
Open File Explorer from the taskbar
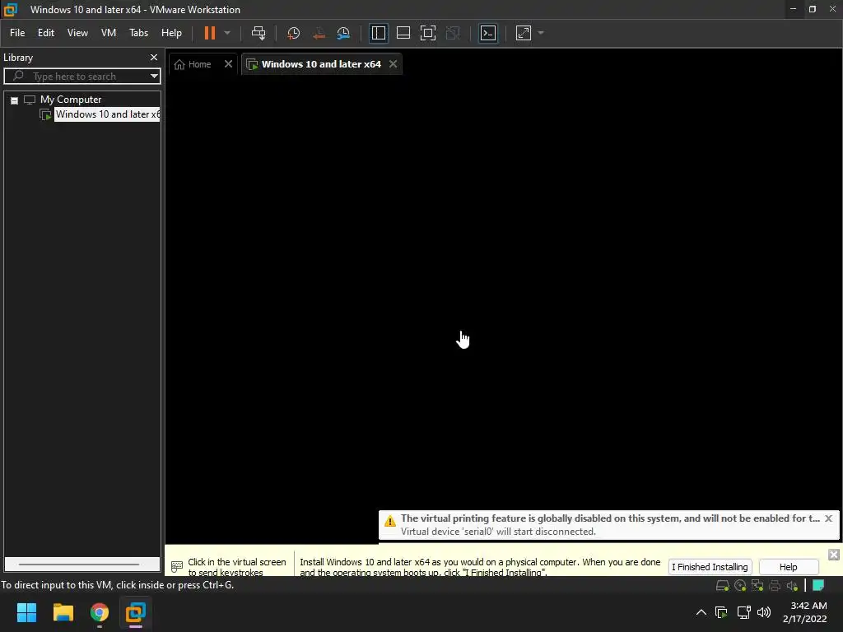click(x=63, y=612)
